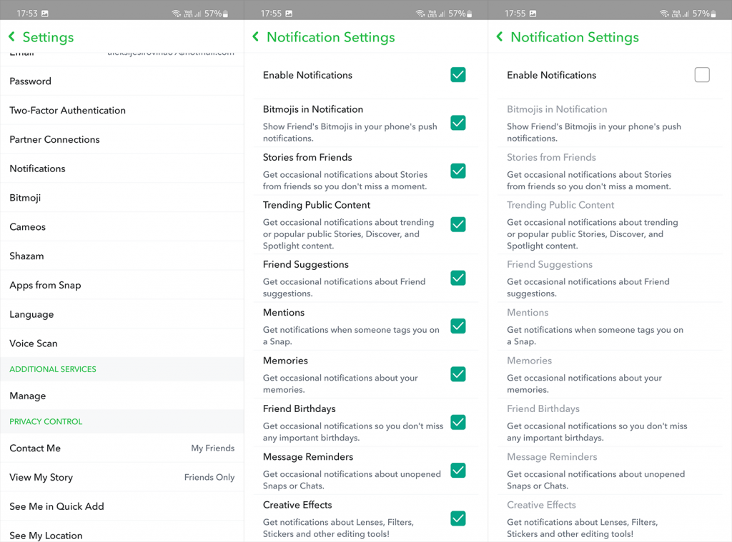Open Cameos settings

[122, 226]
